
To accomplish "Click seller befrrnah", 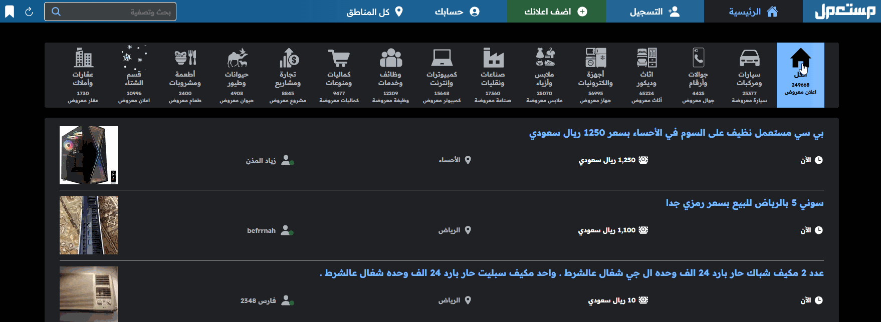I will point(261,230).
